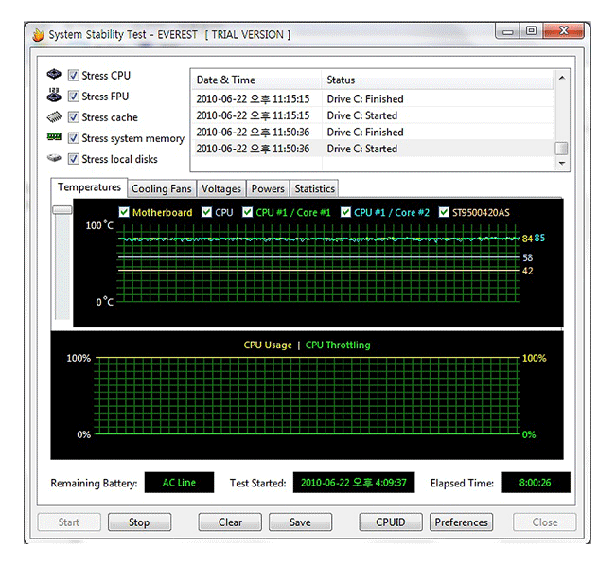The height and width of the screenshot is (566, 616).
Task: Click the 58 temperature value on graph
Action: tap(528, 257)
